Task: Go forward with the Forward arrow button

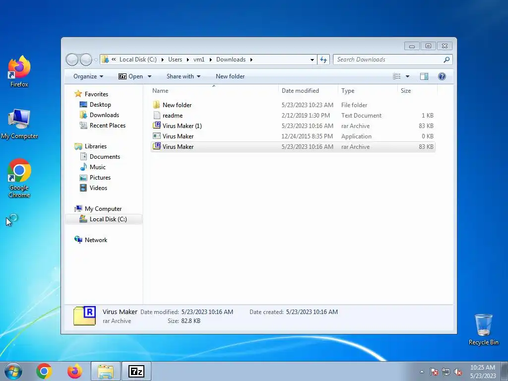Action: click(x=86, y=60)
